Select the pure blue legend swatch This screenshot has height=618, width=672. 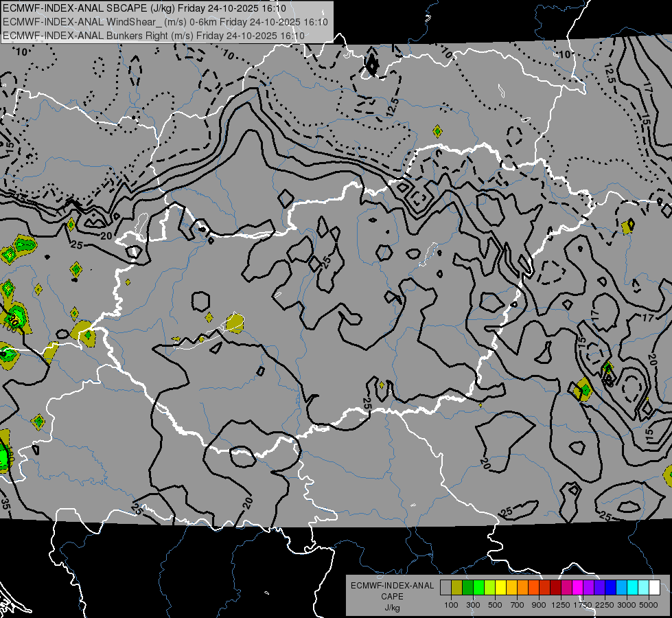pos(611,588)
